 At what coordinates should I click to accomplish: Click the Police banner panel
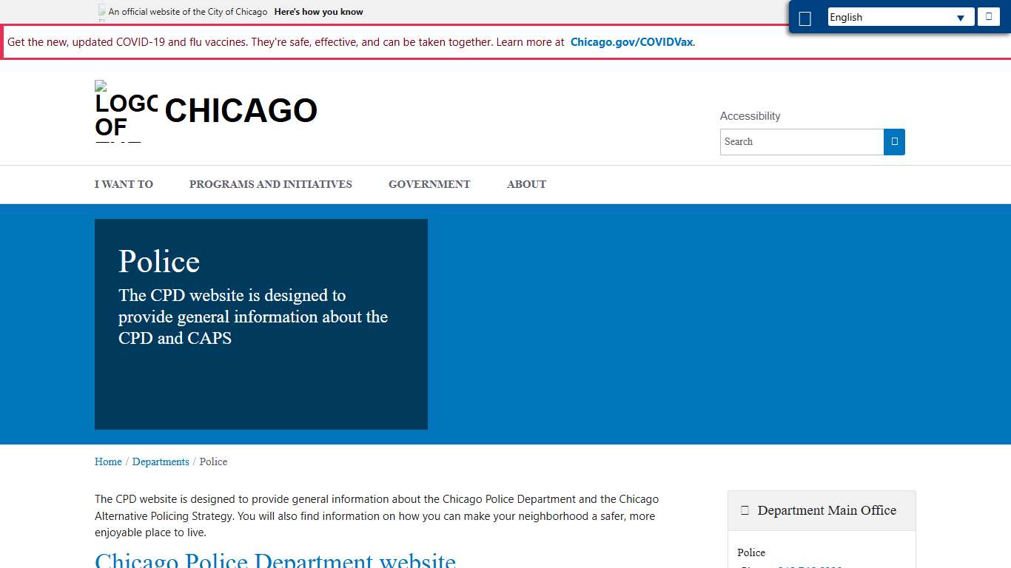click(x=261, y=324)
